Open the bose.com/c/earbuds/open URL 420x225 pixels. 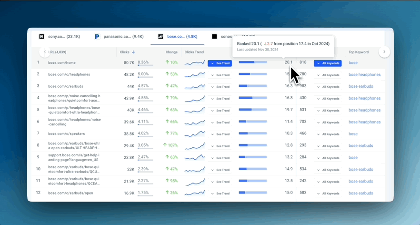point(70,193)
